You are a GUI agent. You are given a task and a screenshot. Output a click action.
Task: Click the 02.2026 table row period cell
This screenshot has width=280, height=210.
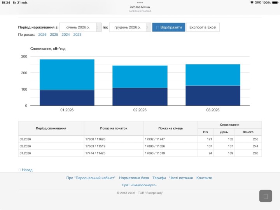51,146
